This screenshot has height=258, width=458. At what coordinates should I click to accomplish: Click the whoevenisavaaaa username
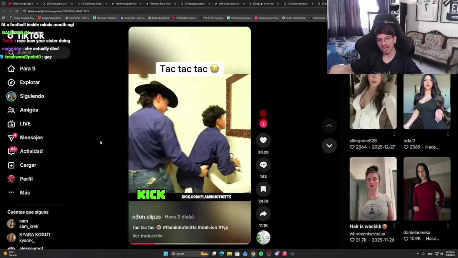tap(367, 234)
